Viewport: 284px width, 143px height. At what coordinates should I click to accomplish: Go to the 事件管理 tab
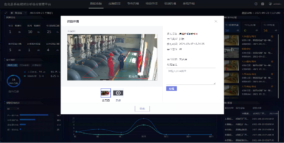(x=132, y=4)
